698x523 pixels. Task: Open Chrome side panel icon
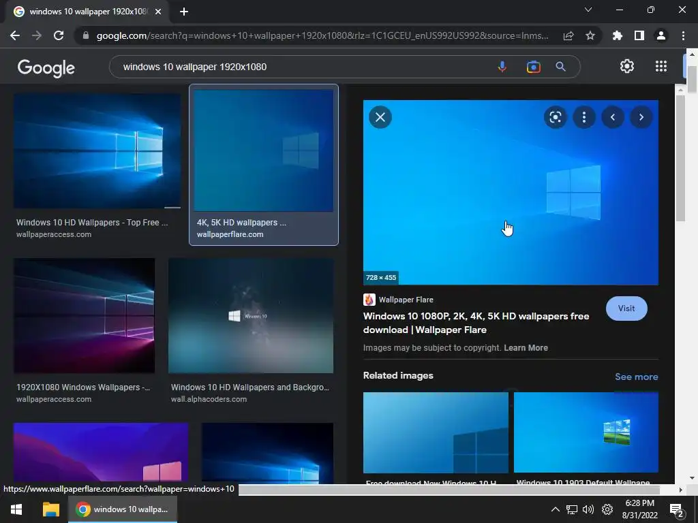coord(639,35)
